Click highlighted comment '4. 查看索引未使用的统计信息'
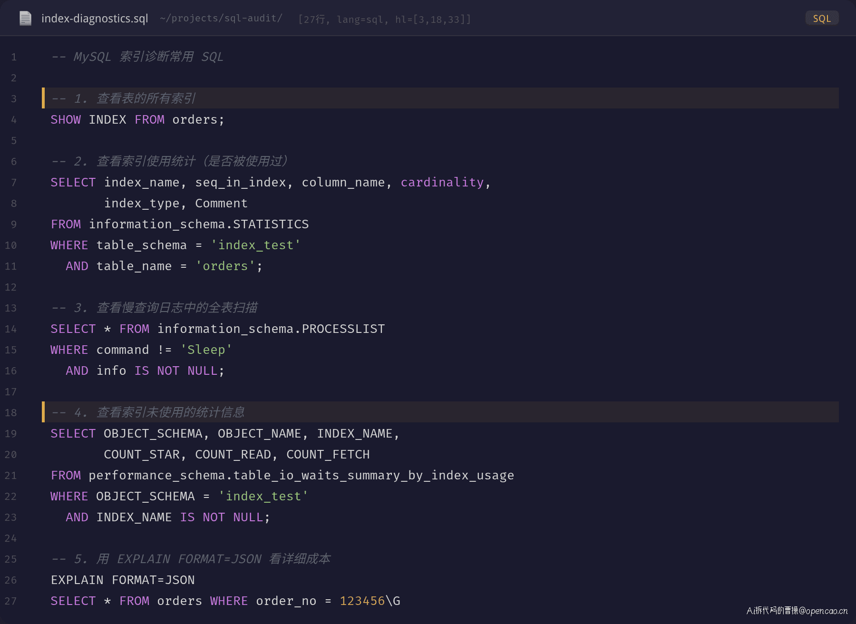The height and width of the screenshot is (624, 856). (x=159, y=412)
